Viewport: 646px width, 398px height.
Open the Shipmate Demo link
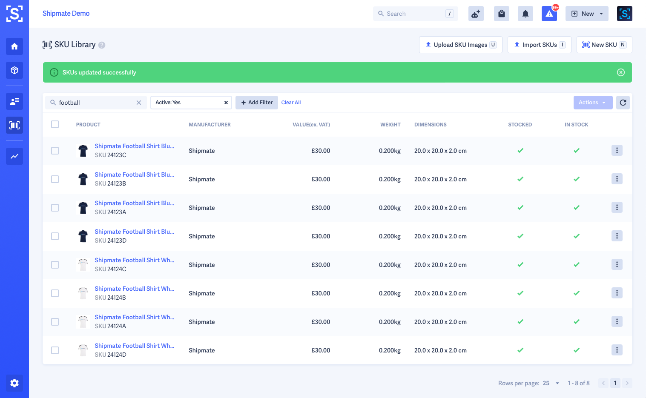[66, 14]
